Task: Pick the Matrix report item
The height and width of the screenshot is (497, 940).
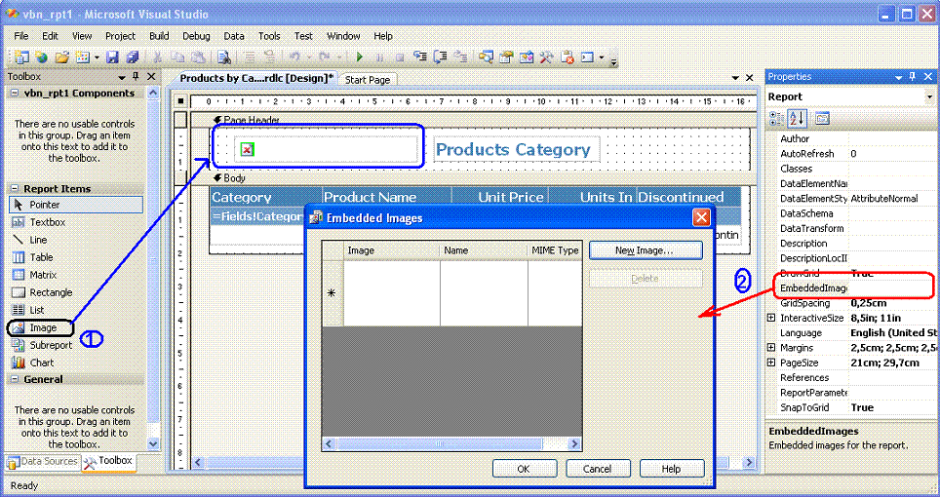Action: tap(43, 275)
